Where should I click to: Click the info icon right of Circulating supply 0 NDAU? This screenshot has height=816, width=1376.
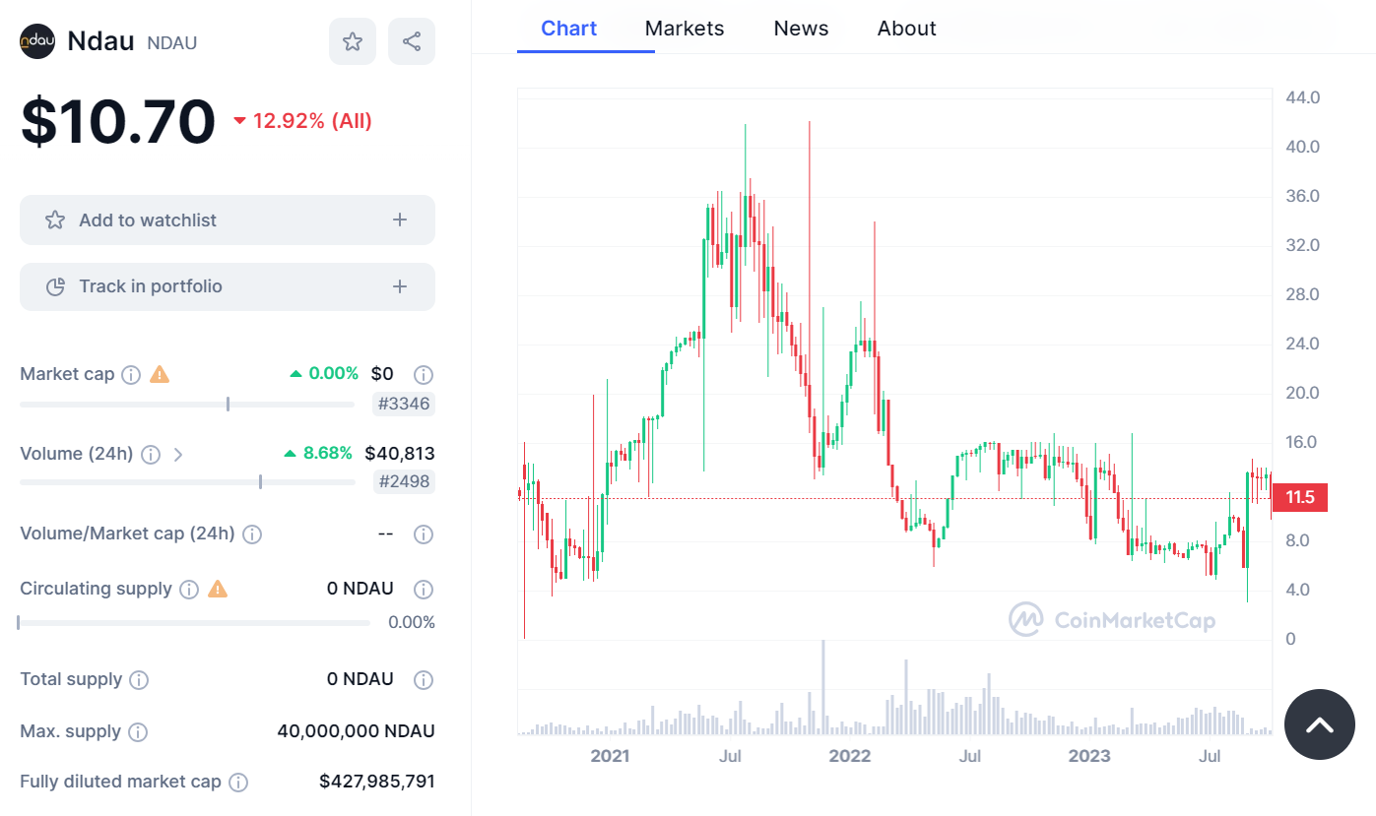pos(424,589)
